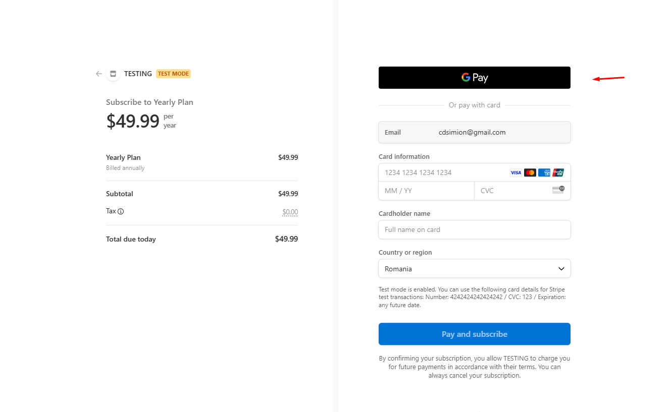Click the Email field with cdsimion@gmail.com
This screenshot has height=412, width=672.
click(475, 132)
